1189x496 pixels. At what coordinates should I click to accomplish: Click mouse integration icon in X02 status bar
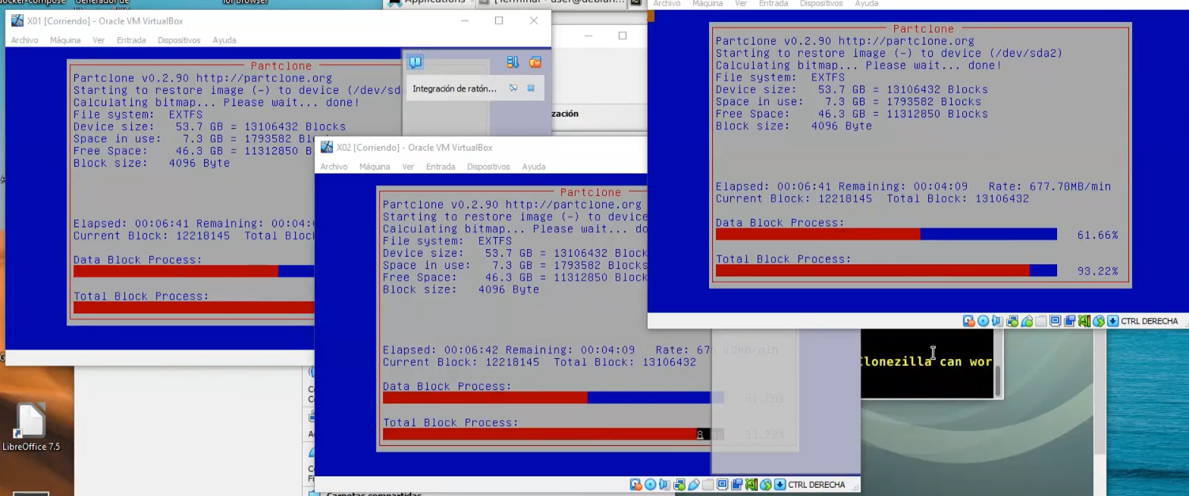(766, 485)
